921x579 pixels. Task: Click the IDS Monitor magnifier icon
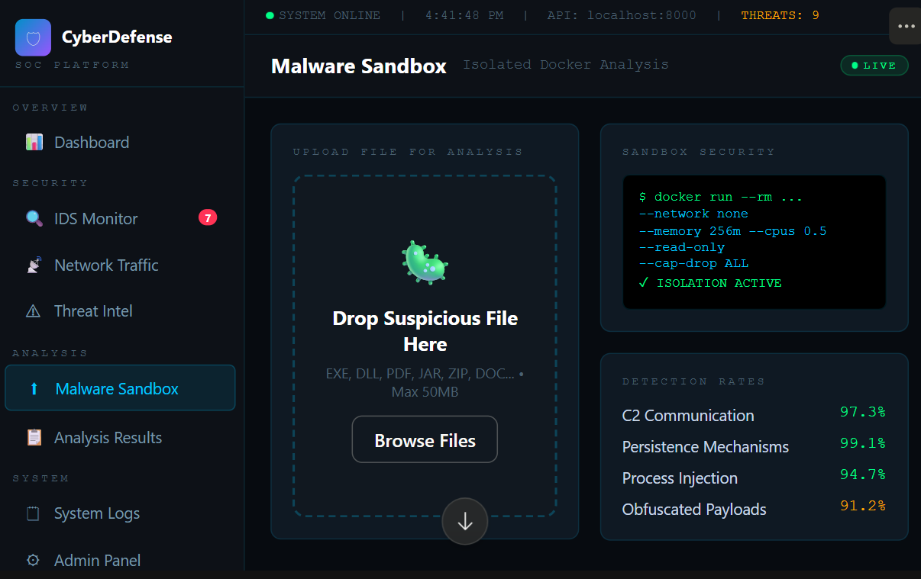coord(34,219)
